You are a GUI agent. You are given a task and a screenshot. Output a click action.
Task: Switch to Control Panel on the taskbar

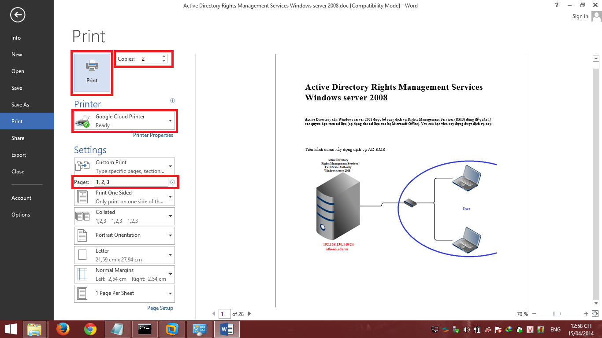[x=200, y=329]
